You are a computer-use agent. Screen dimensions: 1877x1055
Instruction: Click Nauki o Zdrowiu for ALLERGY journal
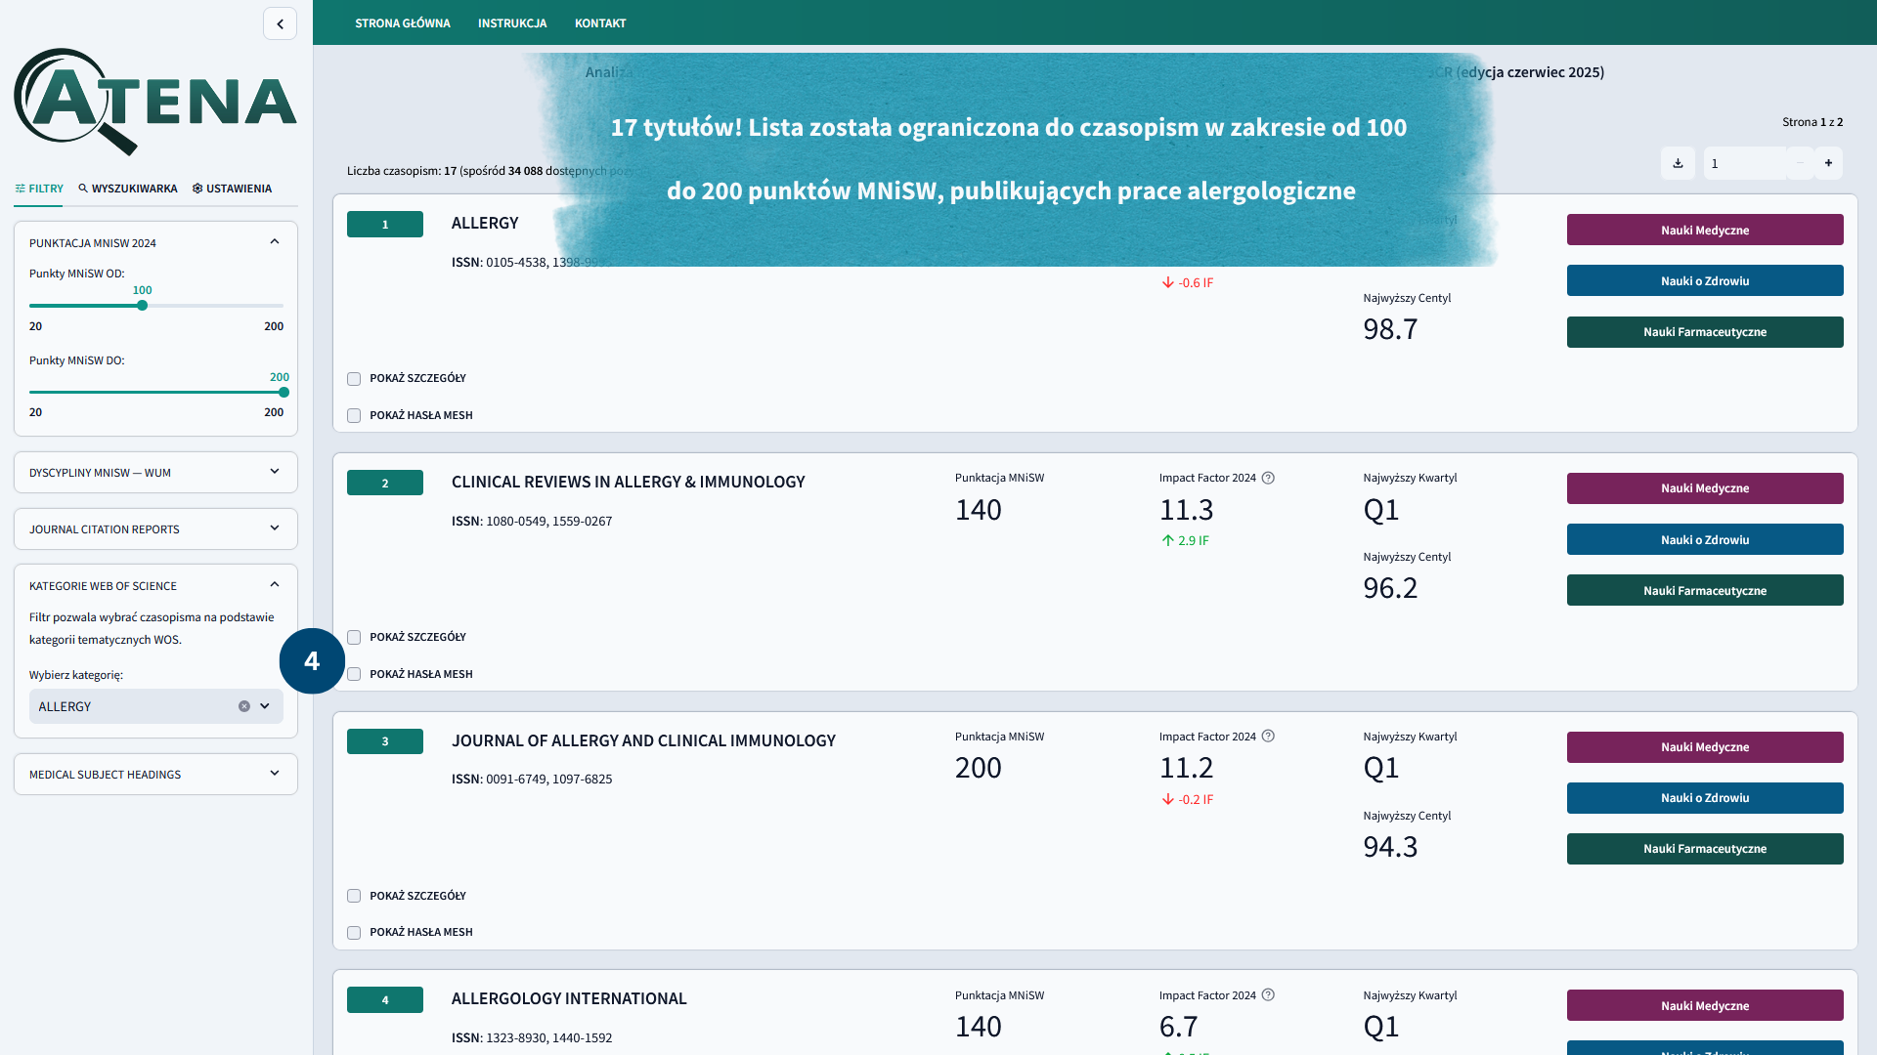1705,280
